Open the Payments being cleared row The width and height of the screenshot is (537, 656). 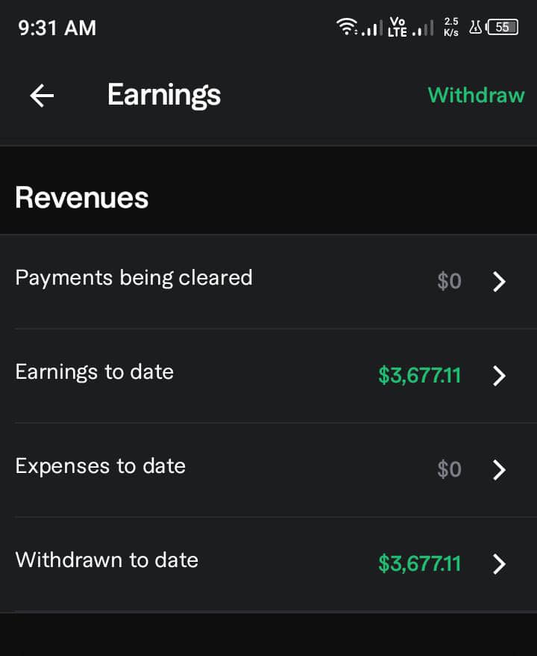134,278
